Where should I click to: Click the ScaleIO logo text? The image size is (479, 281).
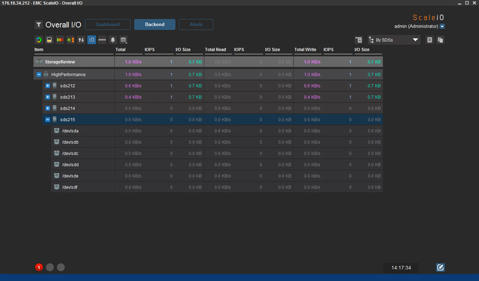pos(428,17)
